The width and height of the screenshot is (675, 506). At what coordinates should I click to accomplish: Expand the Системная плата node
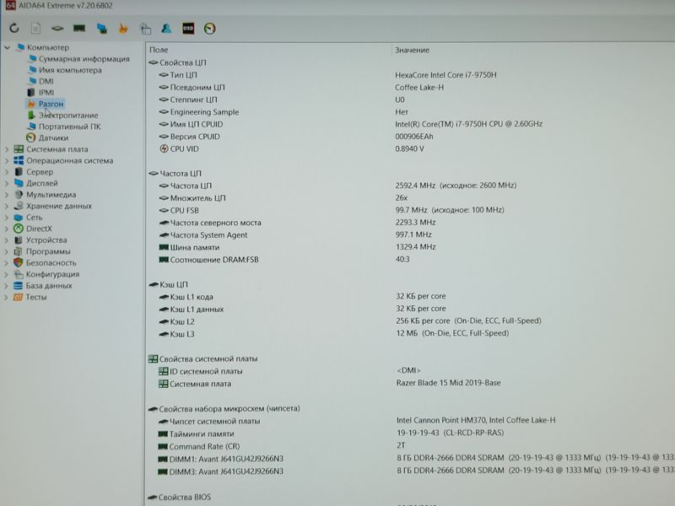coord(7,149)
